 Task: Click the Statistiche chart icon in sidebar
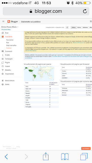coord(3,37)
